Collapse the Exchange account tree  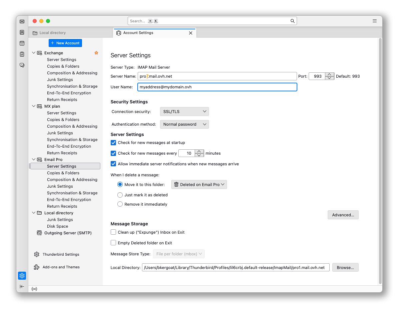pos(34,53)
